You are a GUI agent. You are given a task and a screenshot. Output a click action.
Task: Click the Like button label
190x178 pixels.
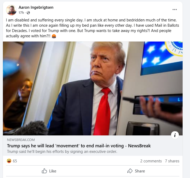(x=53, y=171)
